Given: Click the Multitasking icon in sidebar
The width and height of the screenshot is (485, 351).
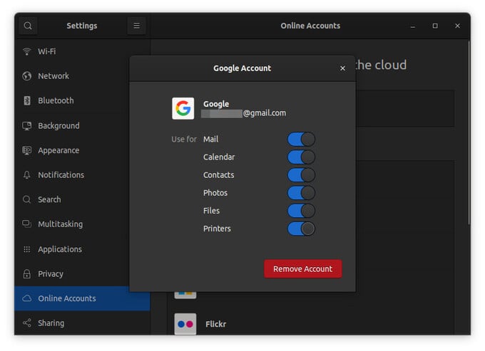Looking at the screenshot, I should [x=27, y=224].
